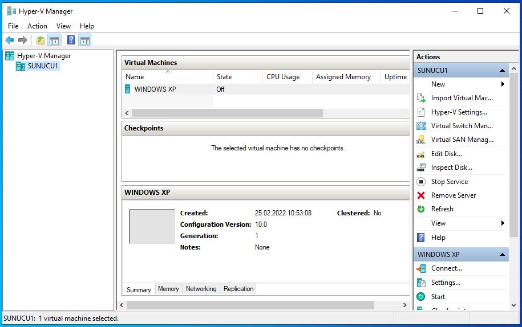
Task: Click the Virtual SAN Manager icon
Action: point(421,140)
